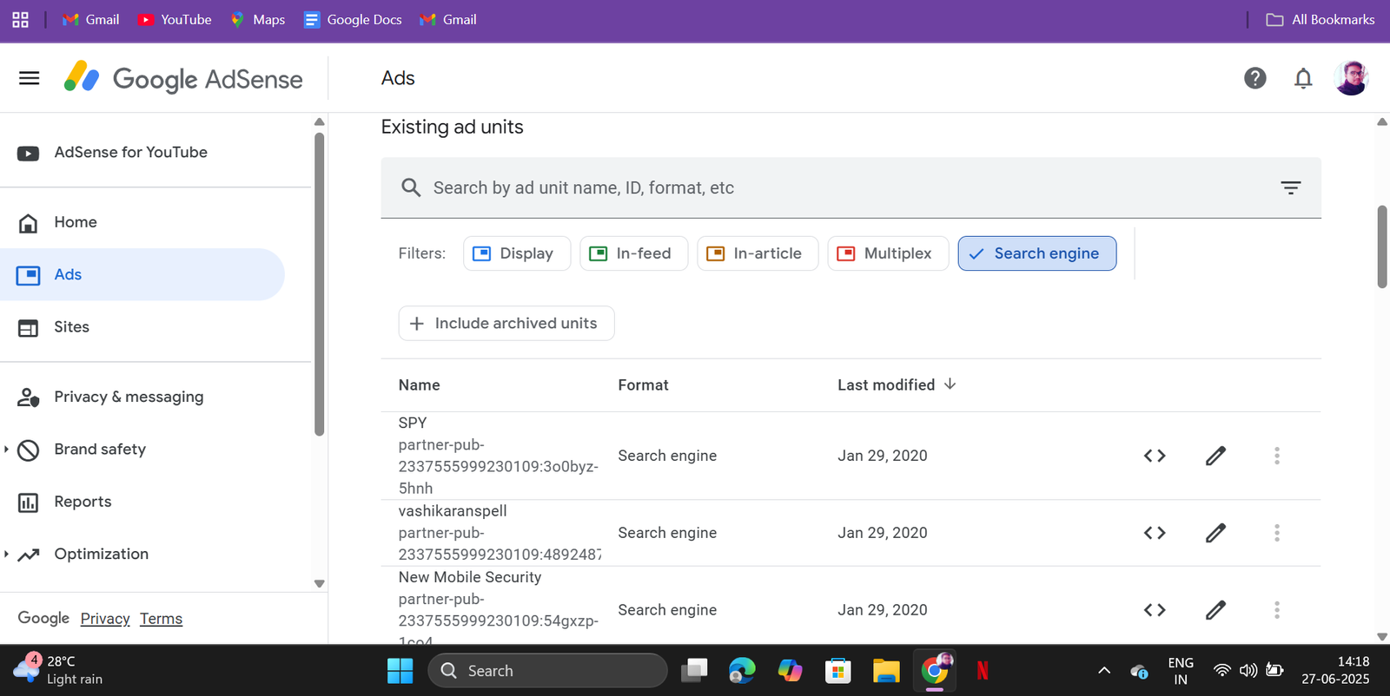This screenshot has height=696, width=1390.
Task: Edit the vashikaranspell ad unit
Action: click(1215, 533)
